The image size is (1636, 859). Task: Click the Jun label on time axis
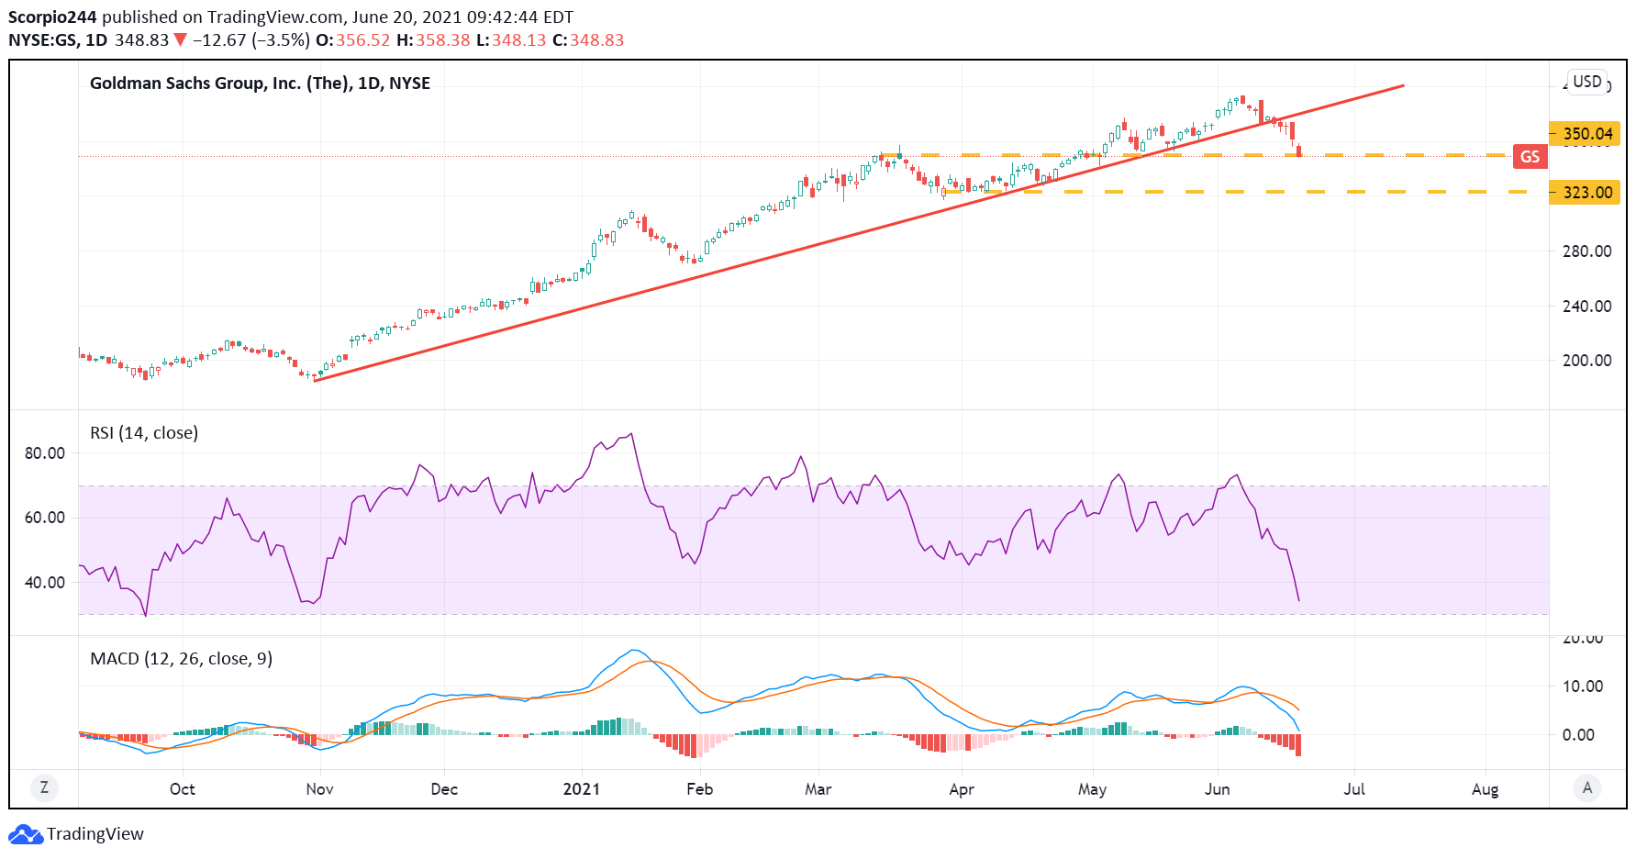[x=1218, y=789]
